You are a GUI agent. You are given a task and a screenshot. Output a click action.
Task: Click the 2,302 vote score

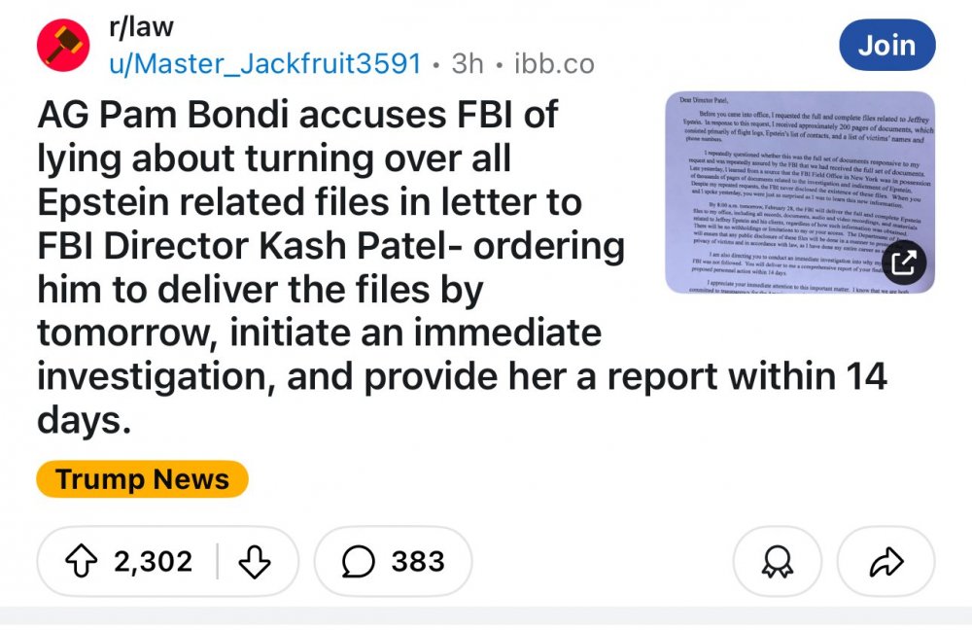[x=154, y=562]
